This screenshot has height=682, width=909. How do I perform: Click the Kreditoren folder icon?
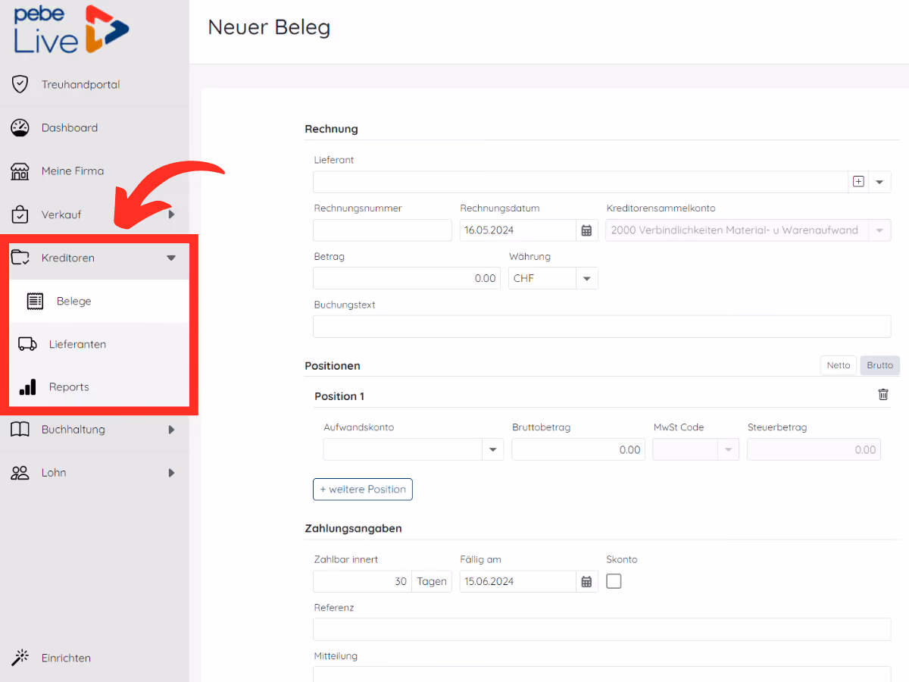pos(20,258)
